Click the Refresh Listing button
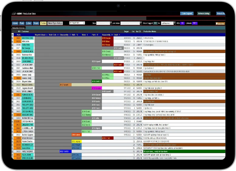236x171 pixels. click(204, 14)
